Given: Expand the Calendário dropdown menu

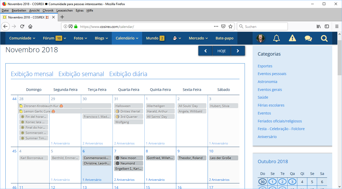Looking at the screenshot, I should (x=127, y=38).
